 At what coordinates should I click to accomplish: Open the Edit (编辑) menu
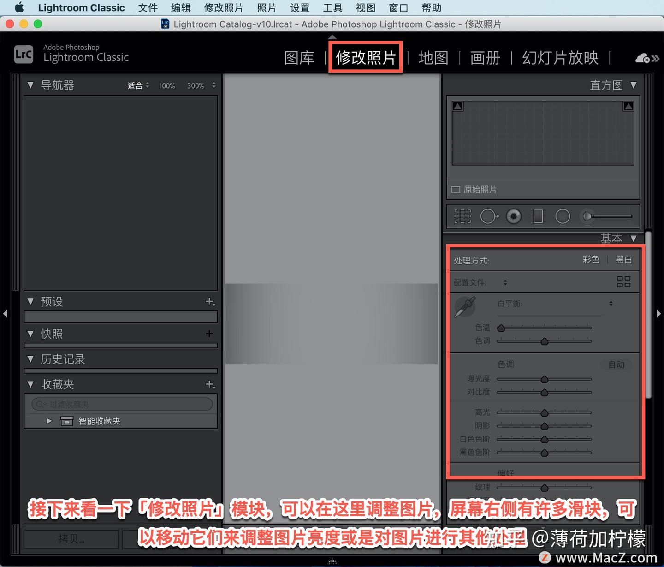(181, 8)
